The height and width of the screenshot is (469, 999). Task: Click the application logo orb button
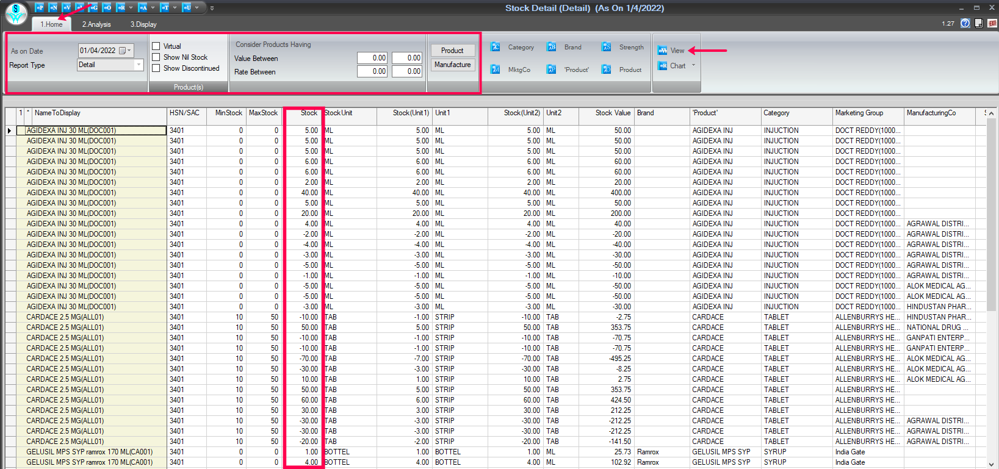16,13
